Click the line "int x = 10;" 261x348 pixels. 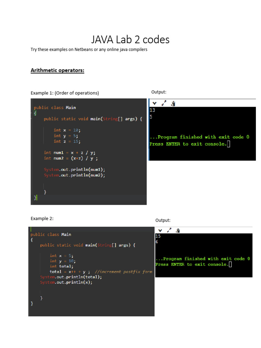tap(67, 130)
